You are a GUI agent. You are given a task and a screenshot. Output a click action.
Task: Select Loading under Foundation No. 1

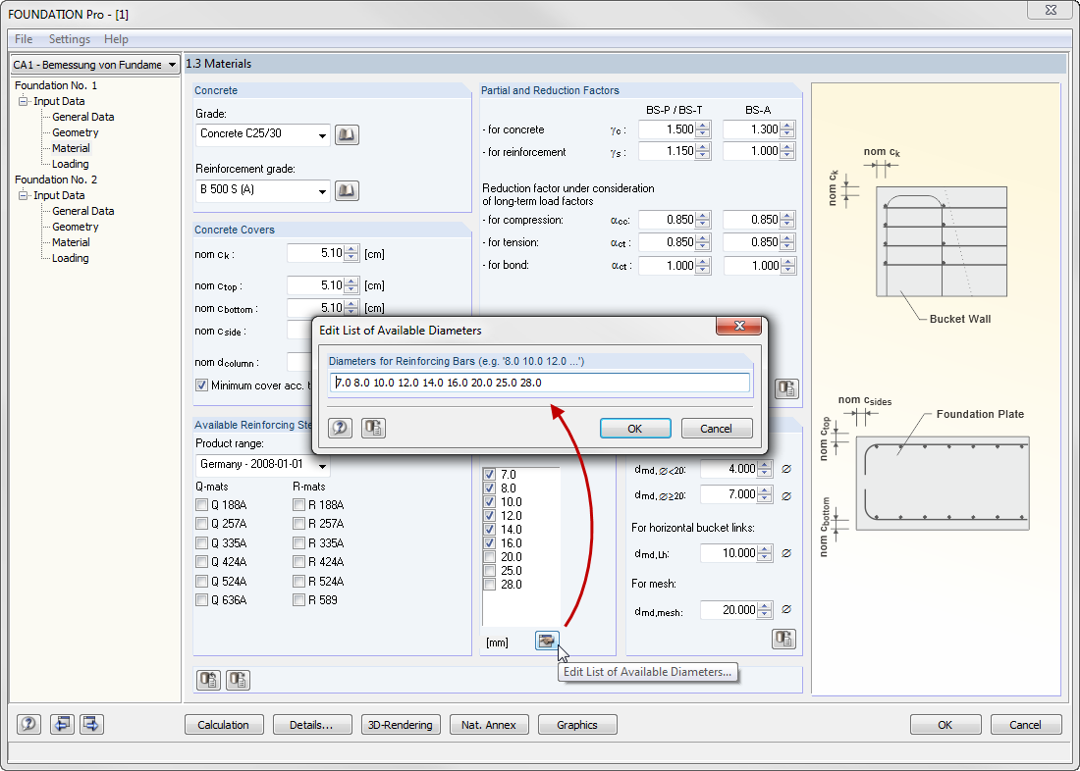pos(71,164)
